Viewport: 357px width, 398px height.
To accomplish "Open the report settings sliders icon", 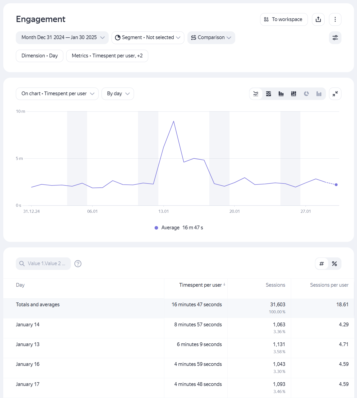I will 335,38.
